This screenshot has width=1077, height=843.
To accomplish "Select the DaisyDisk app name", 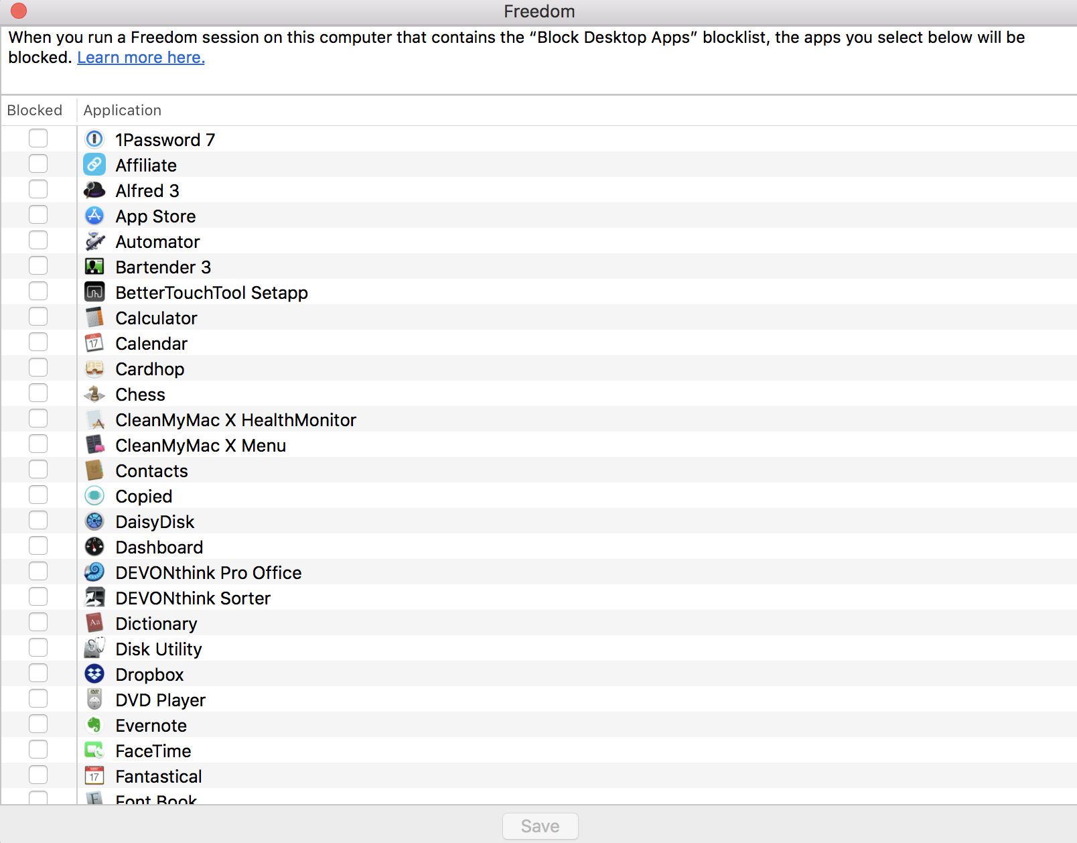I will click(155, 522).
